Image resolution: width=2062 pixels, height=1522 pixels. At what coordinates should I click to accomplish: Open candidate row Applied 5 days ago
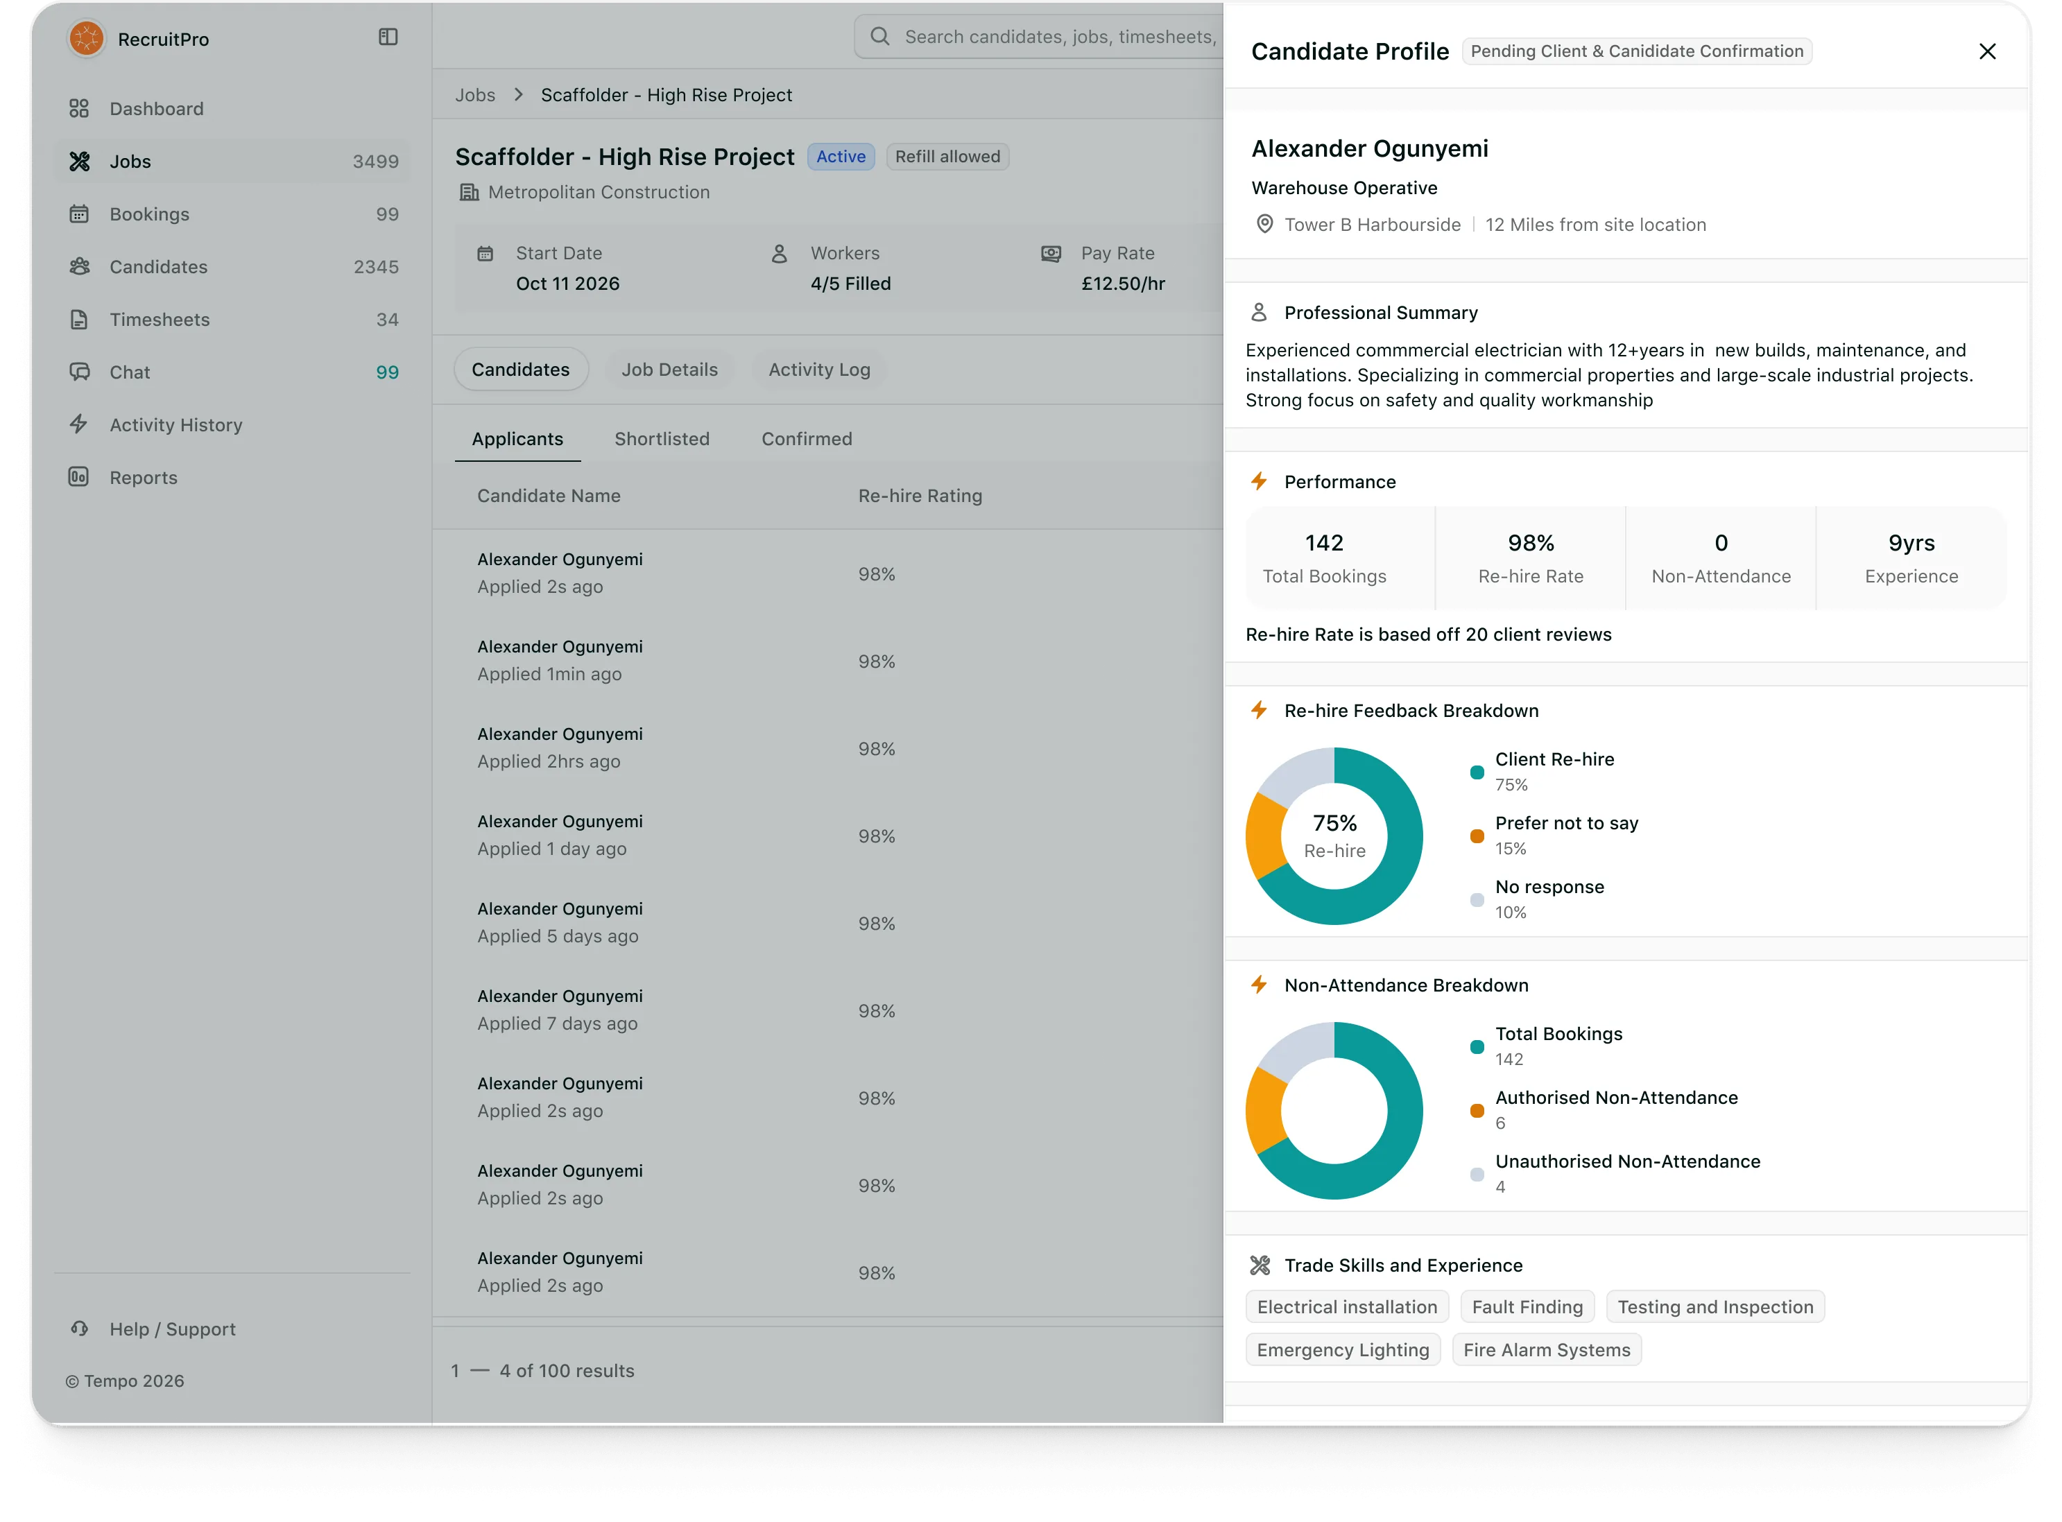coord(827,922)
